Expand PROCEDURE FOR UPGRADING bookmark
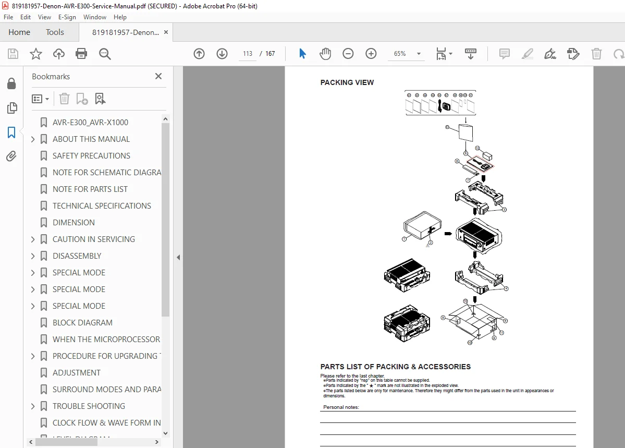 [33, 356]
